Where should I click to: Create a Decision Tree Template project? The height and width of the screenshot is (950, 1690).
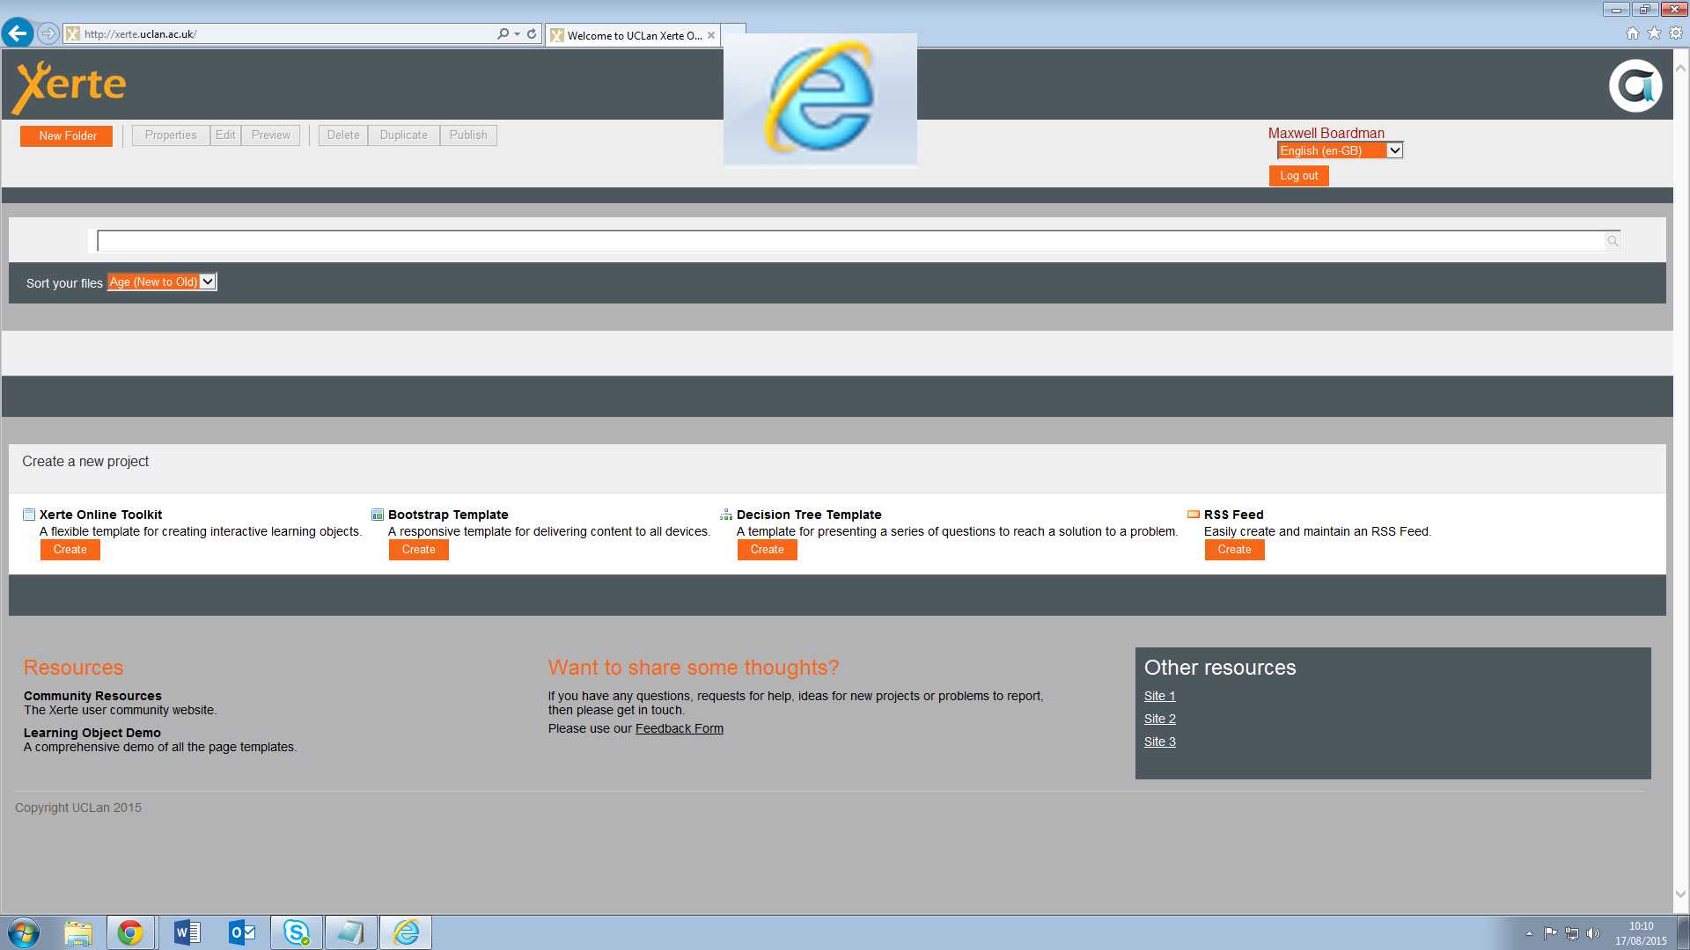(x=768, y=550)
